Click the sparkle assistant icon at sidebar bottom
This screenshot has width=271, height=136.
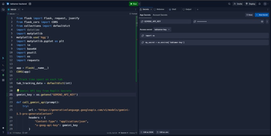3,128
